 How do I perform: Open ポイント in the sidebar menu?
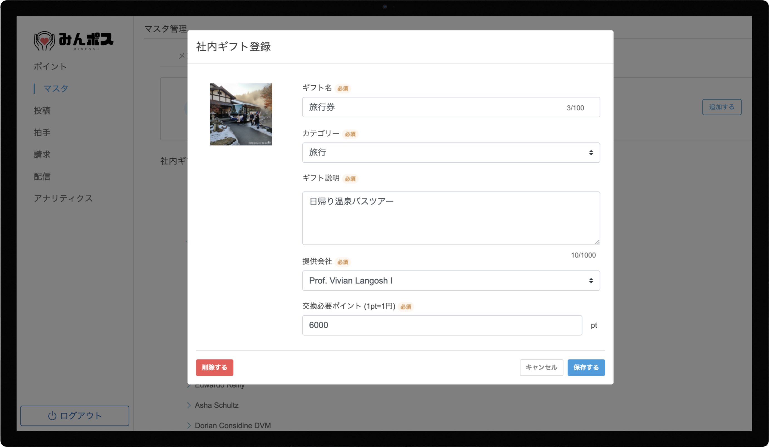click(50, 66)
